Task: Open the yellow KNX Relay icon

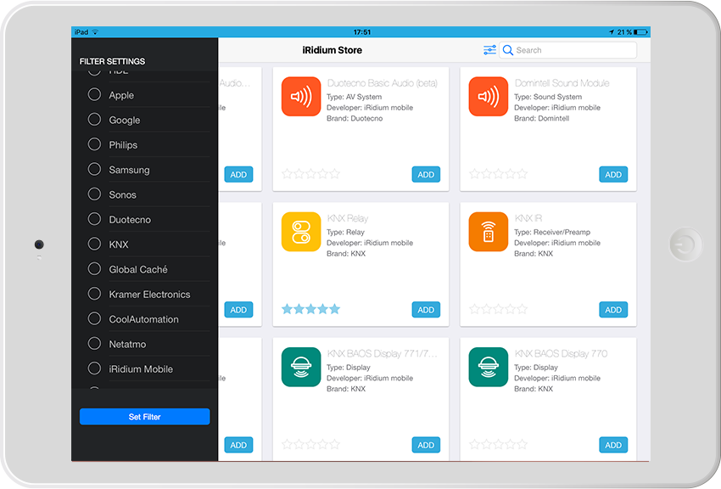Action: click(300, 232)
